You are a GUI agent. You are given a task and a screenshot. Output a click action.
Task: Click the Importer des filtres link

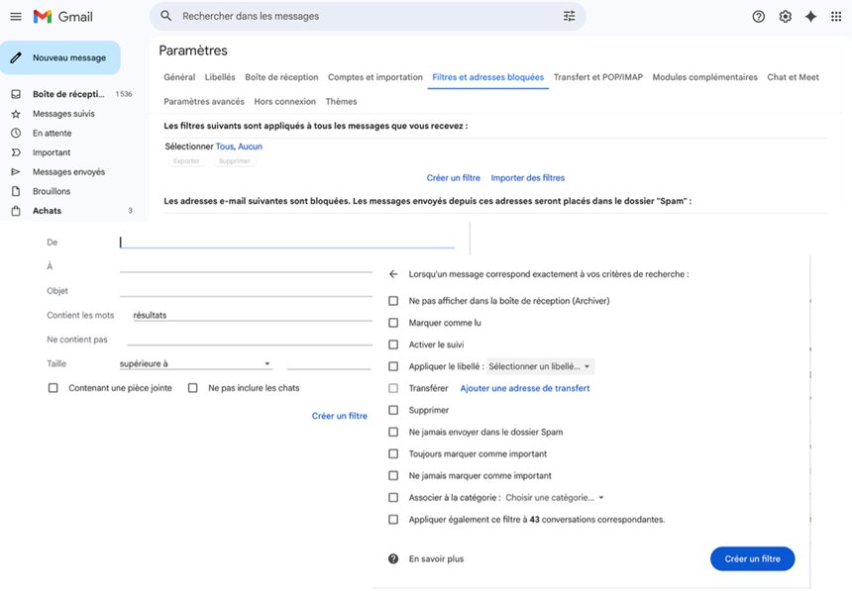[528, 178]
